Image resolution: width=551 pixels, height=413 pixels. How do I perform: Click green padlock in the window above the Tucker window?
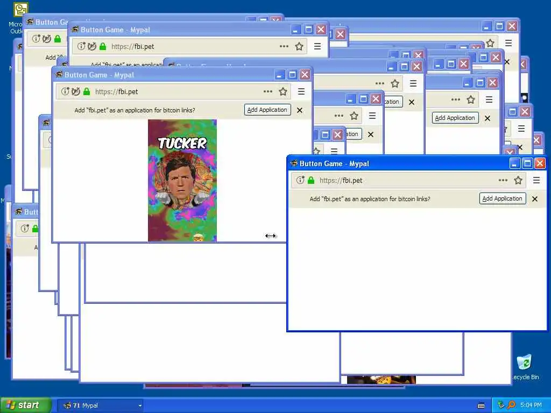click(103, 46)
